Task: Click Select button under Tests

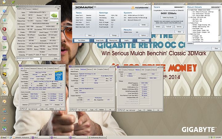Action: pos(90,35)
